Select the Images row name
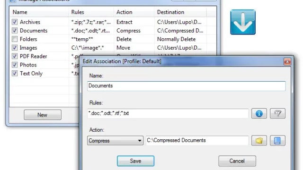This screenshot has height=170, width=303. click(28, 48)
